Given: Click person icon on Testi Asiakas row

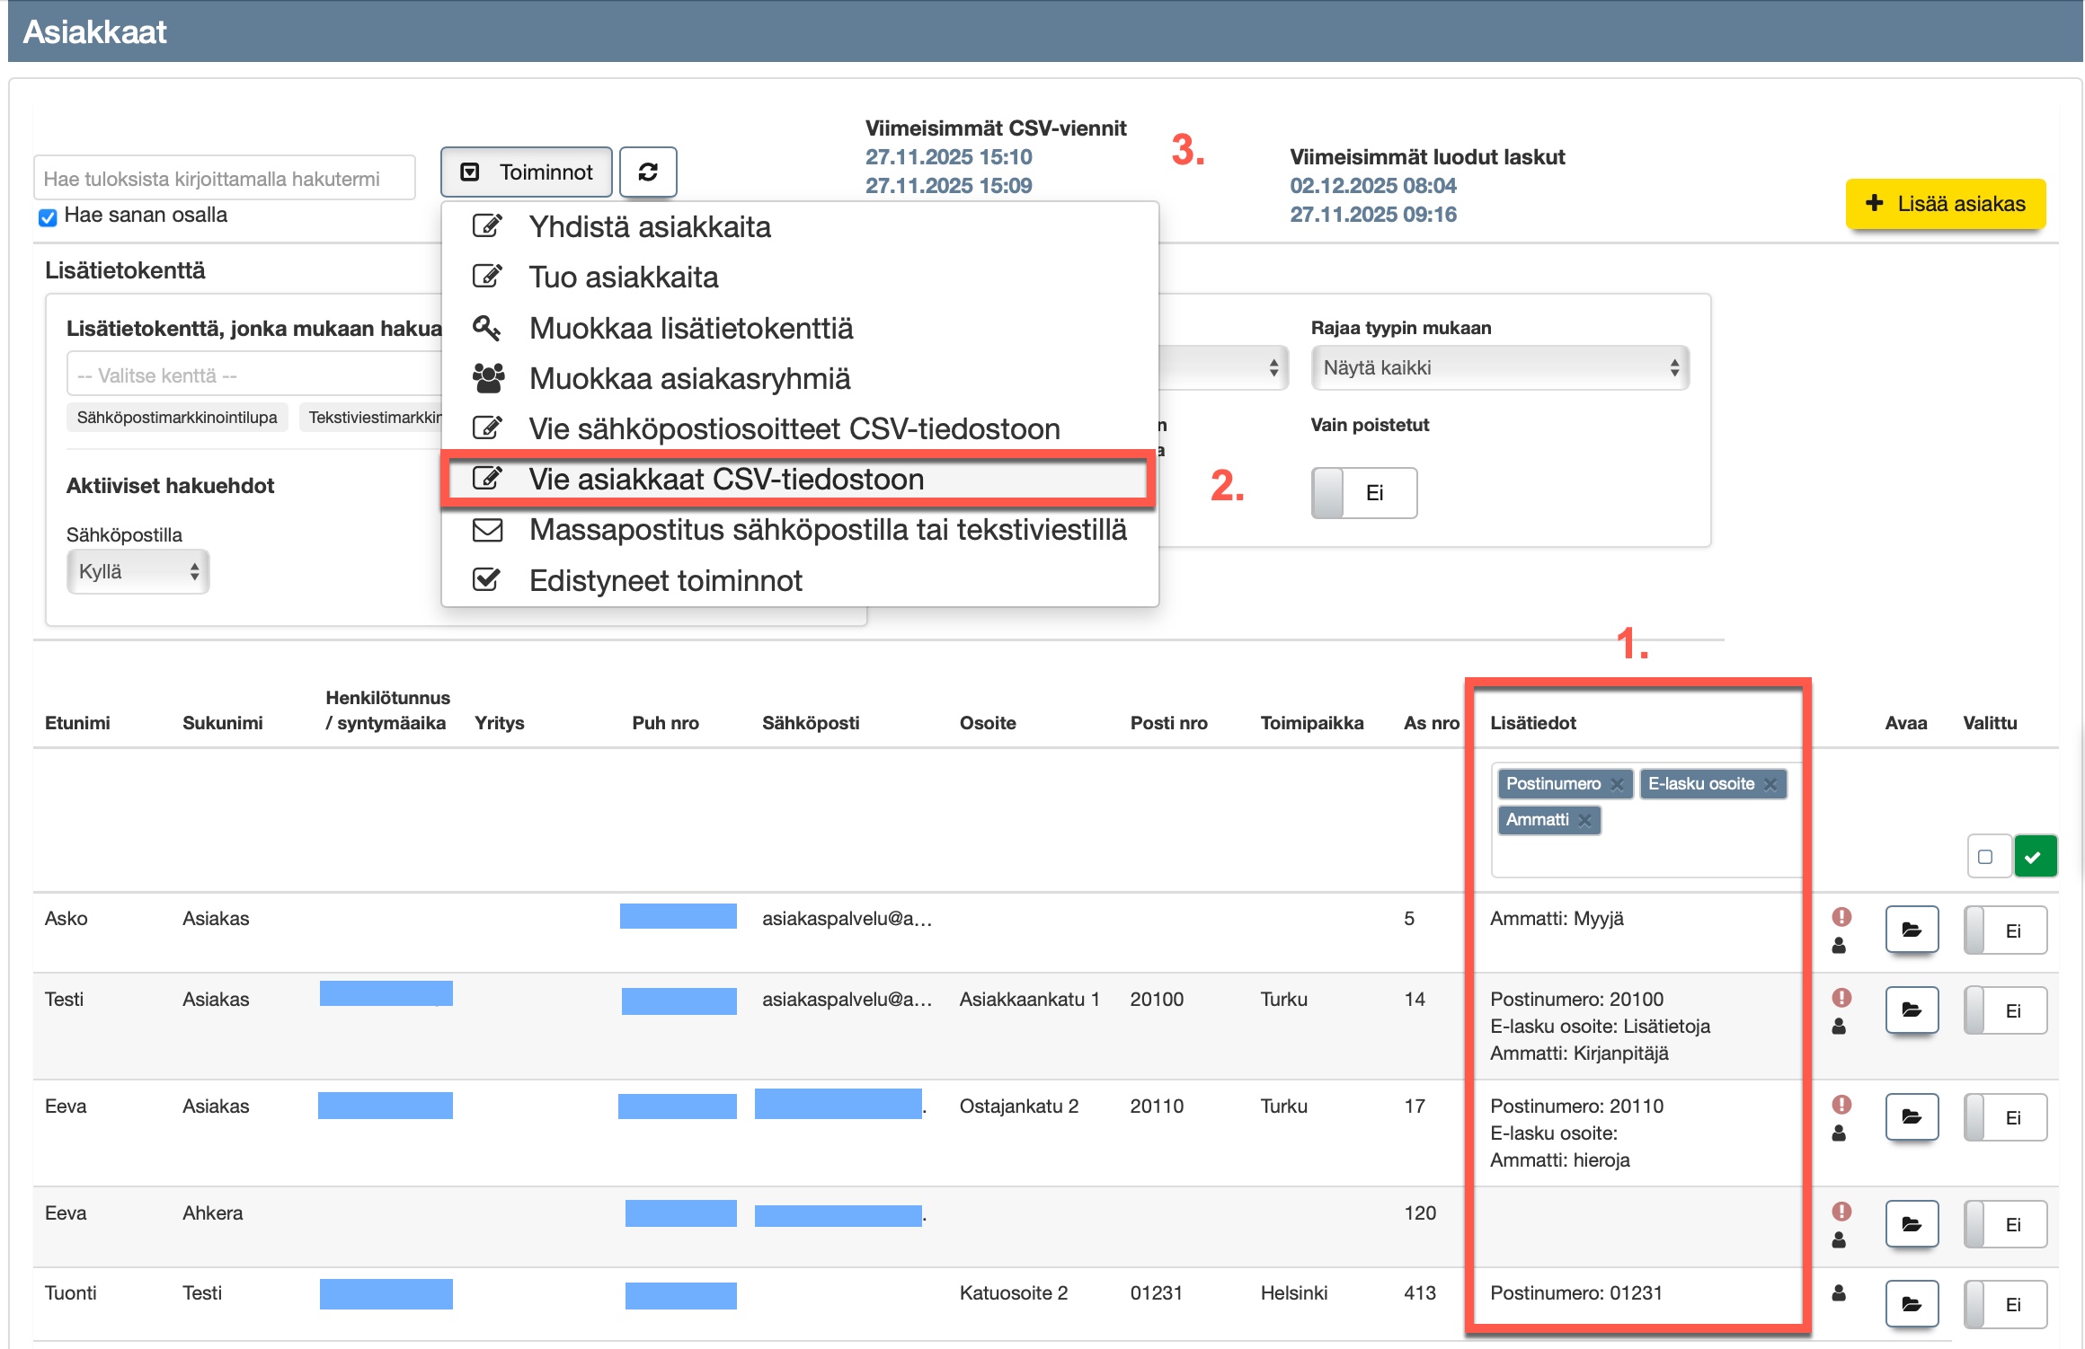Looking at the screenshot, I should (x=1839, y=1027).
